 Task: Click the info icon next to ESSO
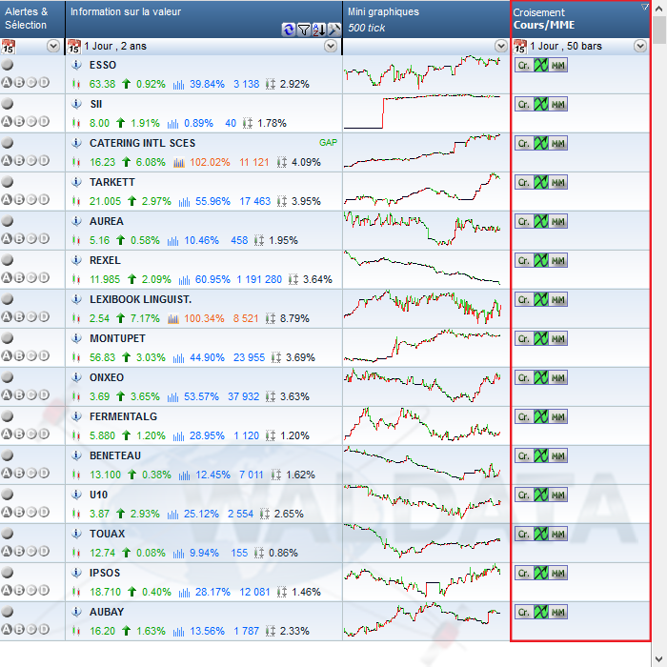point(76,65)
